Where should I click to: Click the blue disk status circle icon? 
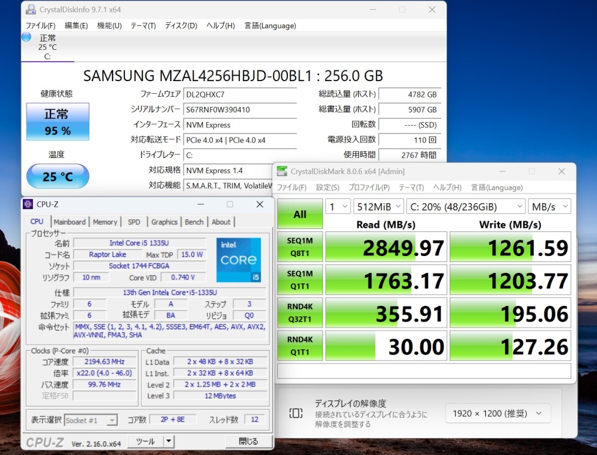click(26, 37)
